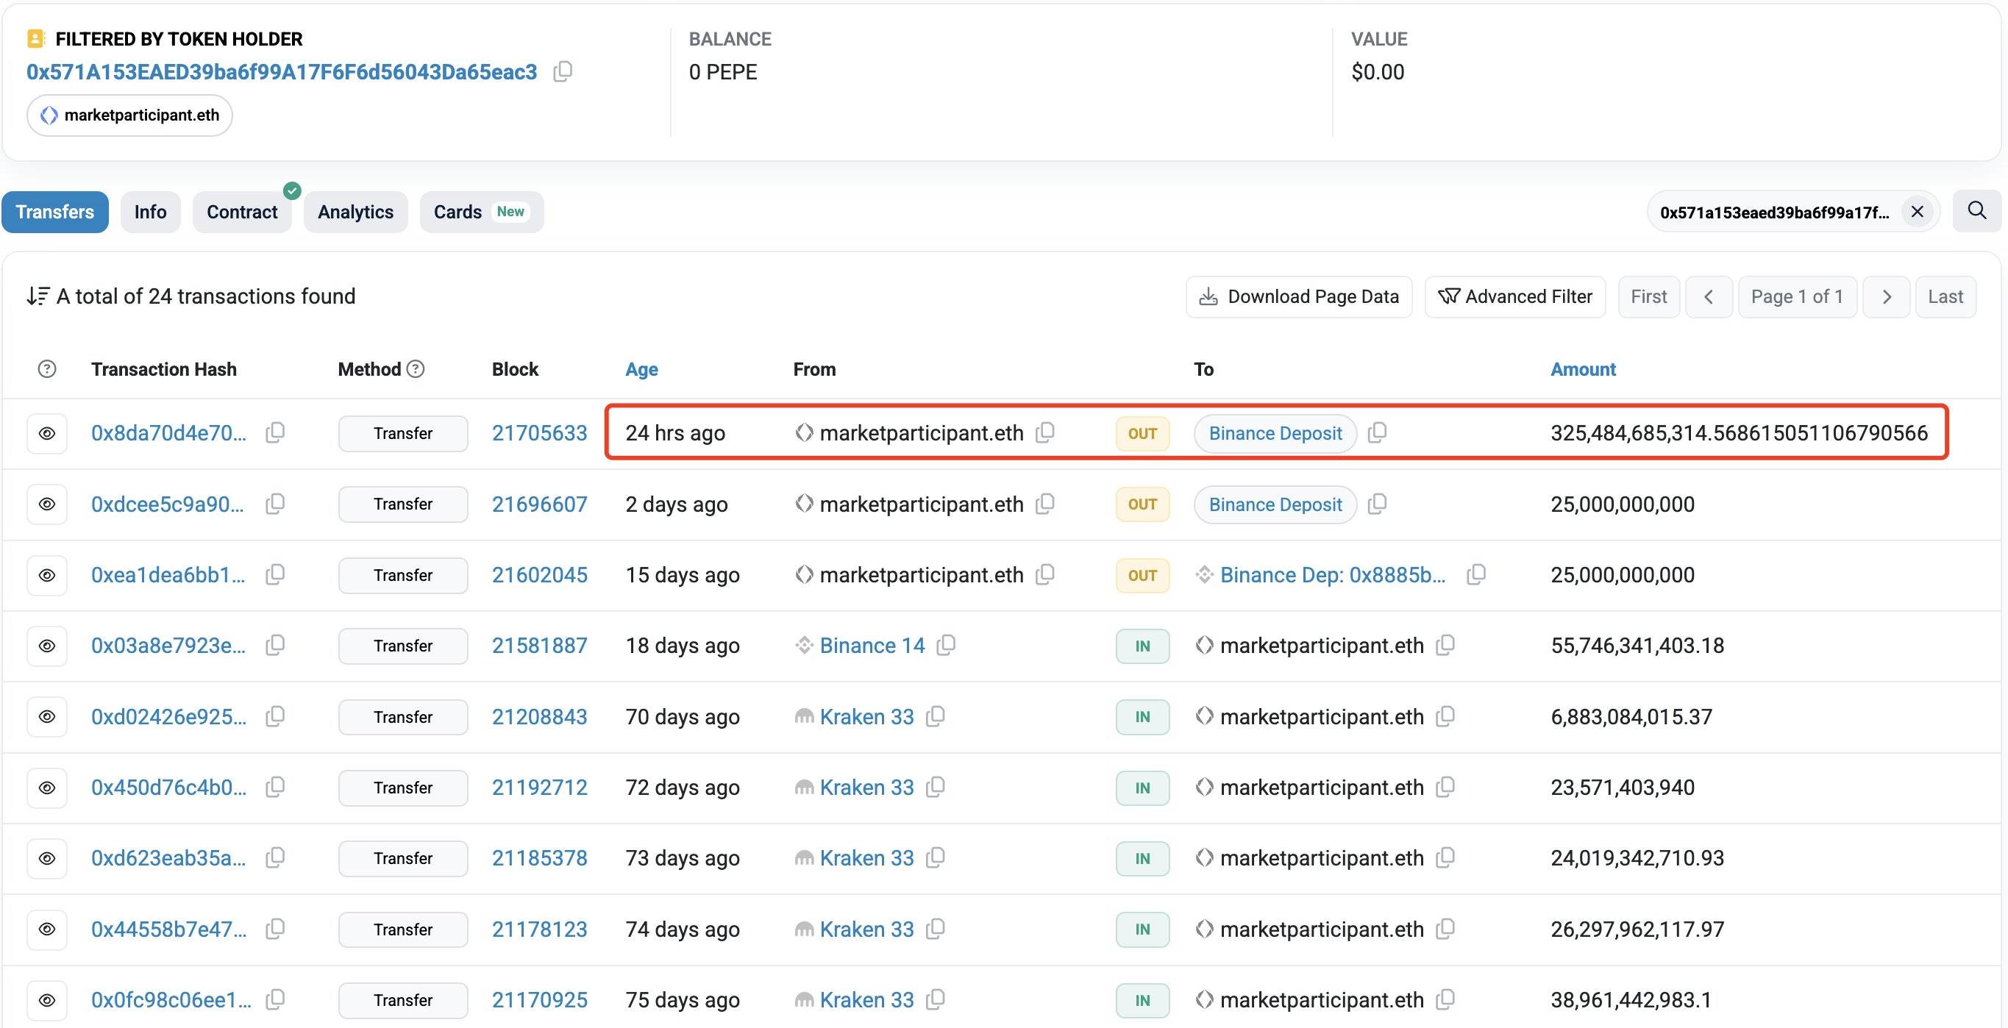Open the Advanced Filter options
The width and height of the screenshot is (2008, 1028).
click(x=1514, y=297)
